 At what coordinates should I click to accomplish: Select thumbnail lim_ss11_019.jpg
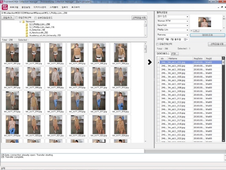point(12,126)
